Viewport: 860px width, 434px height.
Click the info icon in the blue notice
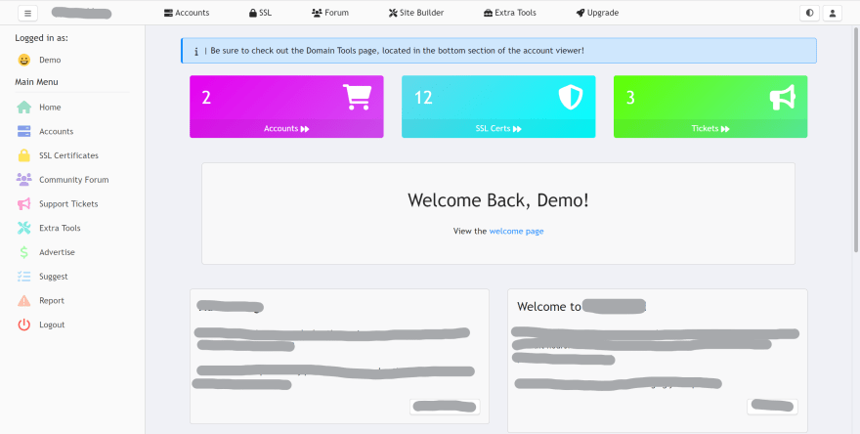196,51
